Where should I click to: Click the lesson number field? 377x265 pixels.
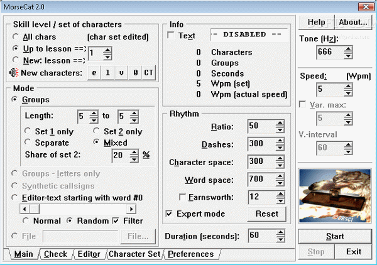pos(96,53)
